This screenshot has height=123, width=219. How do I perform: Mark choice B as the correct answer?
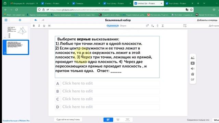[57, 91]
